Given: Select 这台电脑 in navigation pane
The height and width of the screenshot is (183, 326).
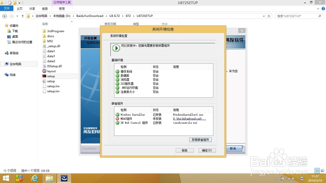Looking at the screenshot, I should coord(15,64).
